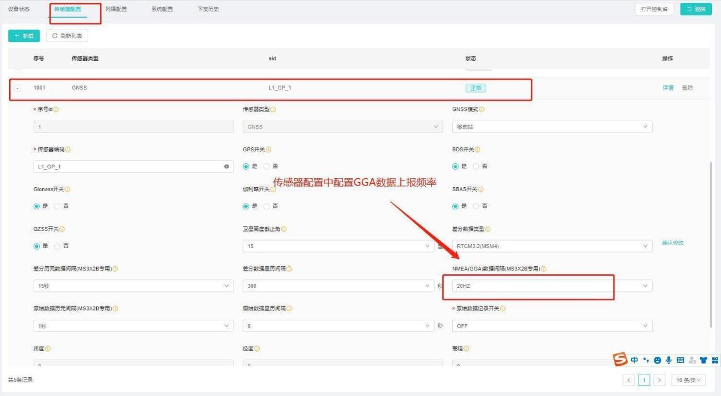Click the microphone icon in the IME toolbar

tap(669, 360)
